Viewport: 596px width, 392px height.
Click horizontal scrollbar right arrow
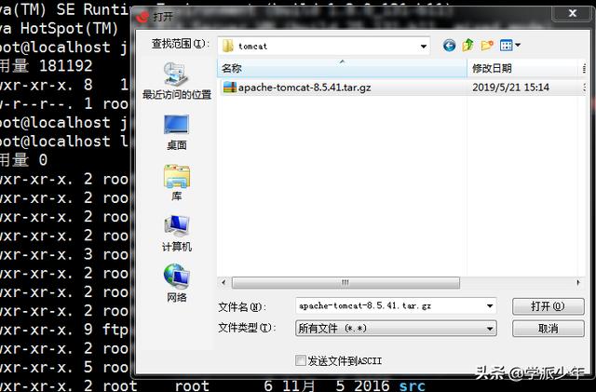(578, 282)
